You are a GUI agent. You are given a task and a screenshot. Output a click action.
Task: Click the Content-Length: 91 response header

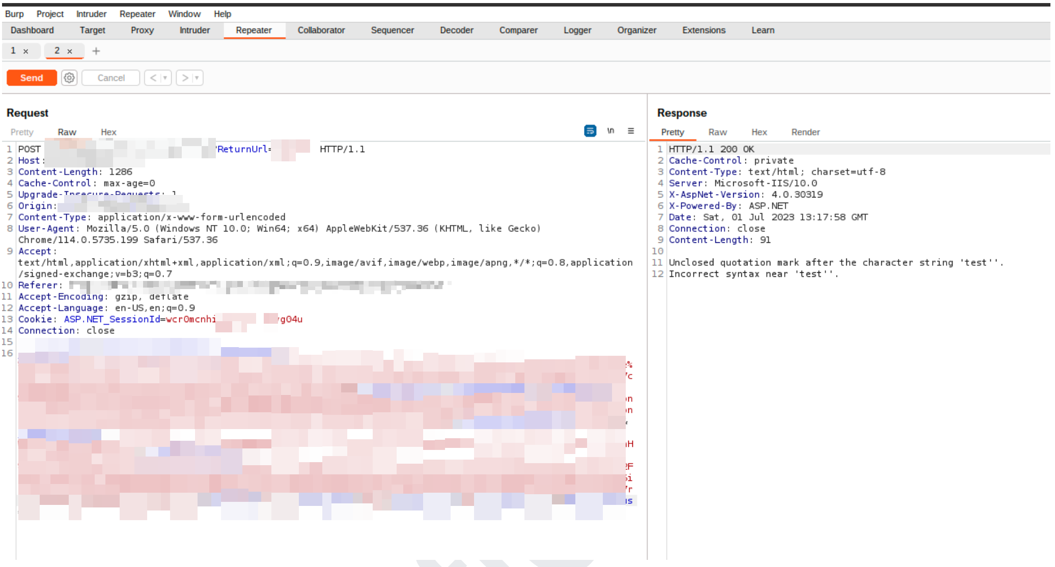[x=719, y=240]
